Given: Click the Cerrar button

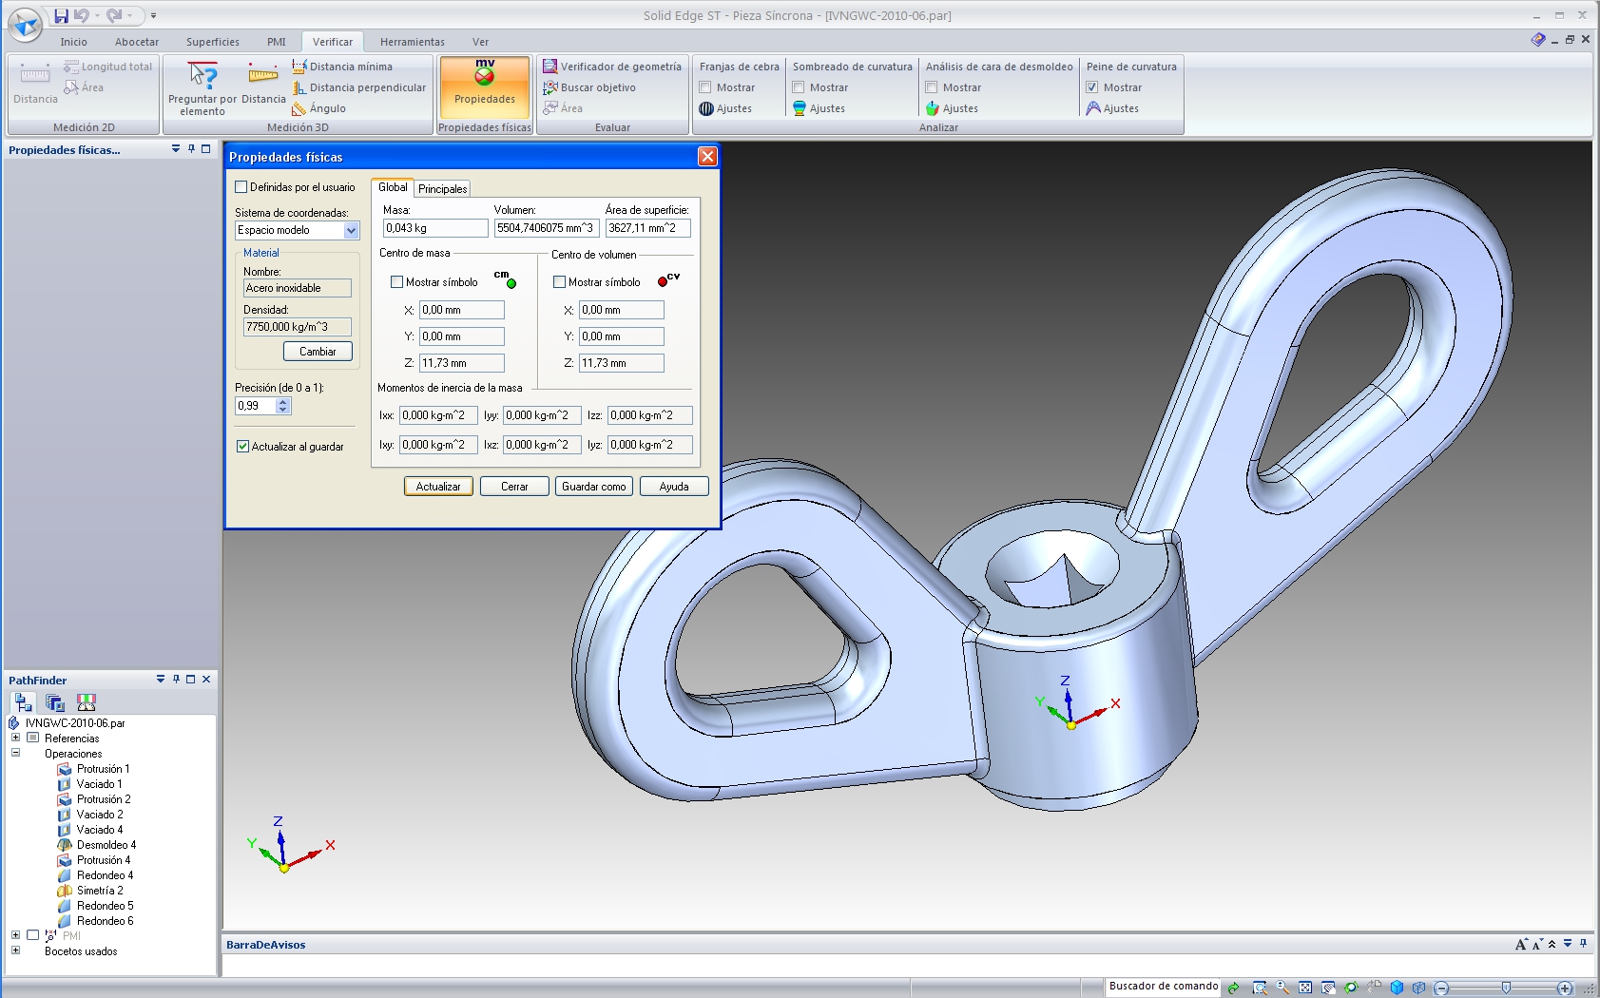Looking at the screenshot, I should tap(514, 487).
